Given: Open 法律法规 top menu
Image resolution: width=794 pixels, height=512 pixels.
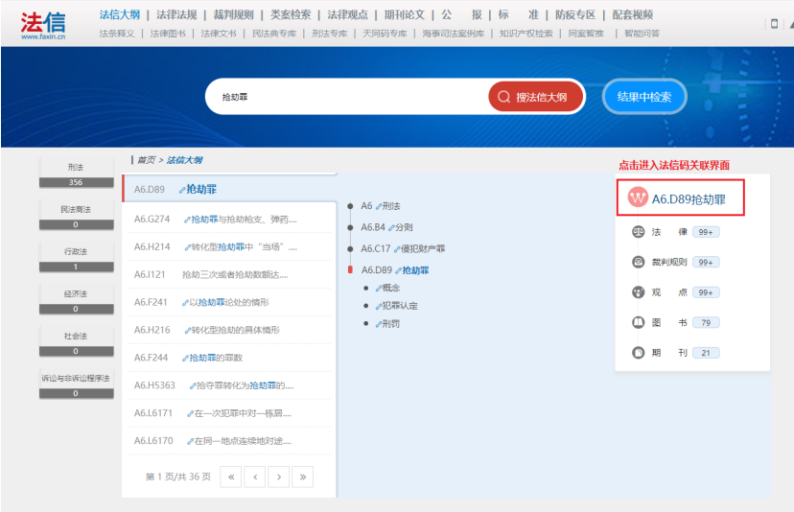Looking at the screenshot, I should pos(176,14).
